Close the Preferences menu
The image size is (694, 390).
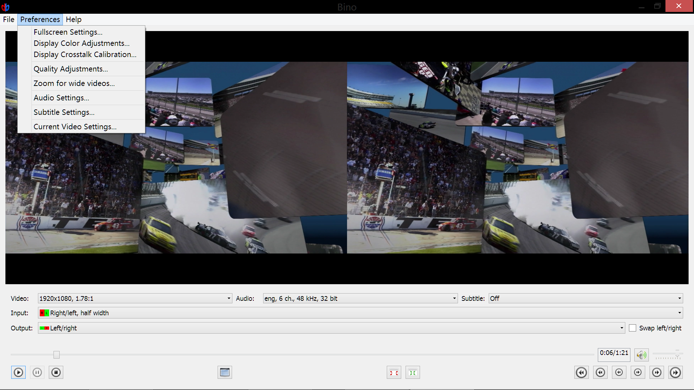point(40,19)
